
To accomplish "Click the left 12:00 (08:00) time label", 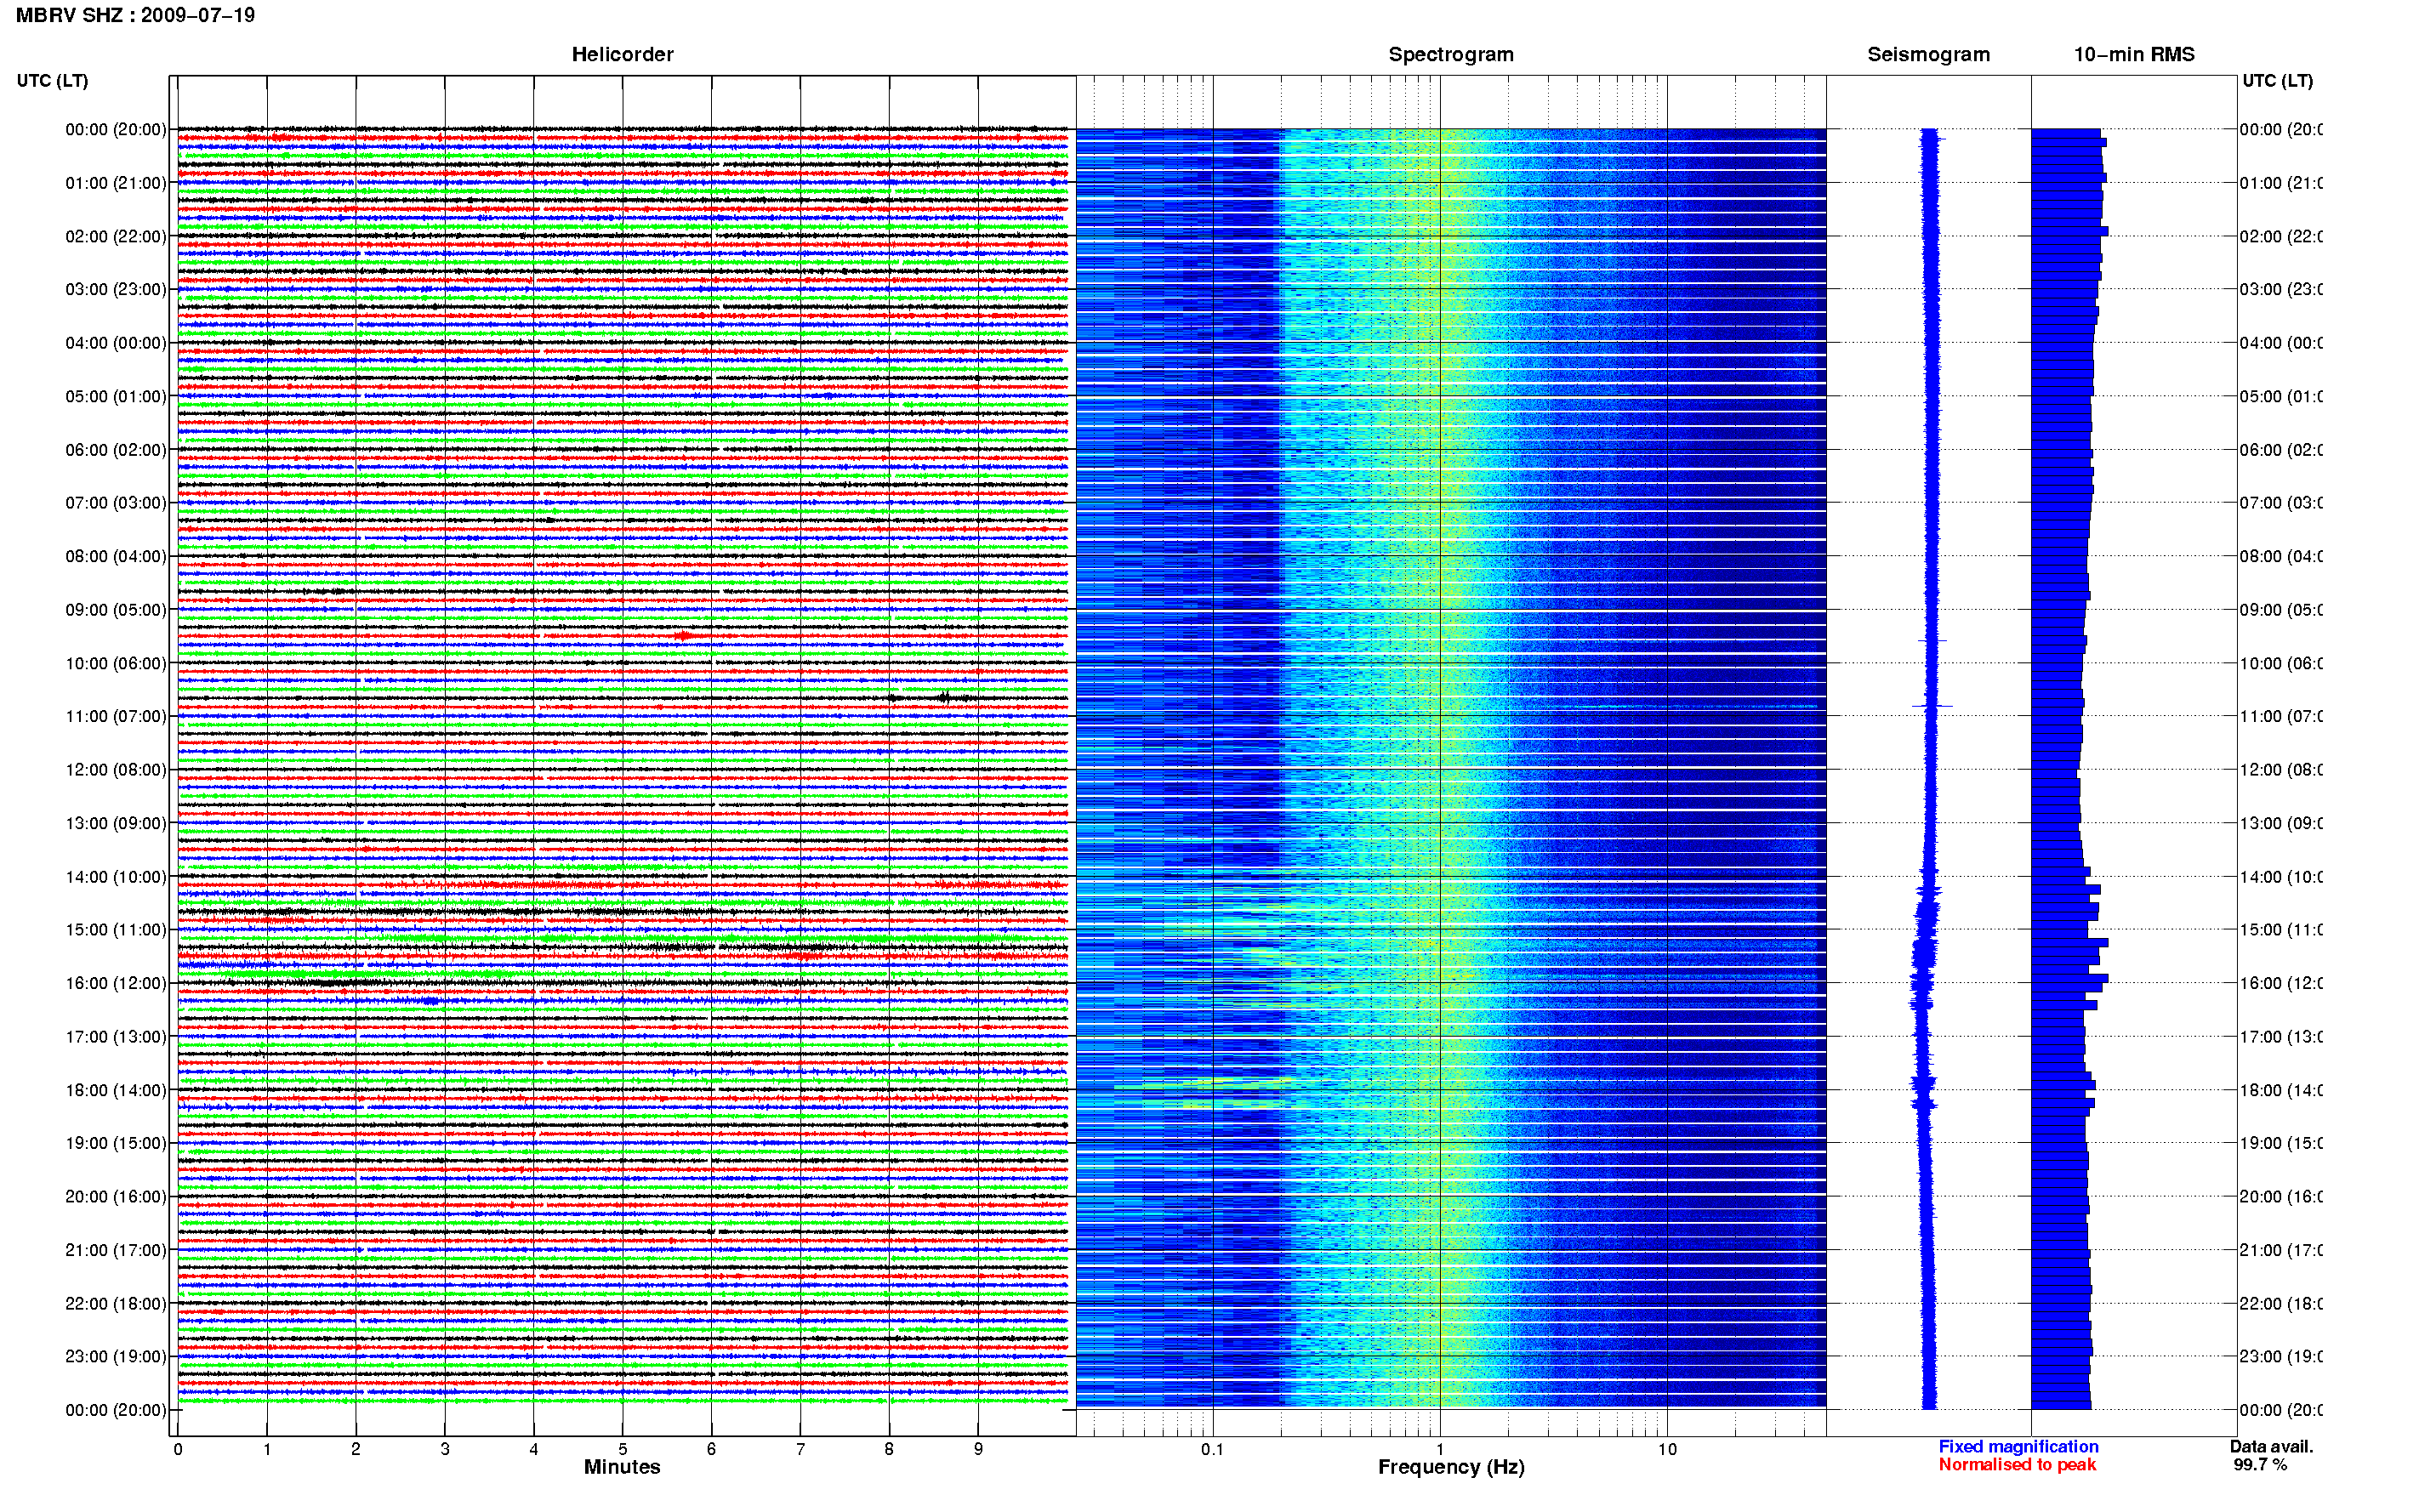I will tap(116, 769).
